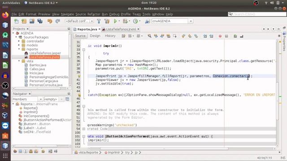Click the Find Selection magnifier in editor toolbar
This screenshot has width=287, height=161.
(149, 36)
